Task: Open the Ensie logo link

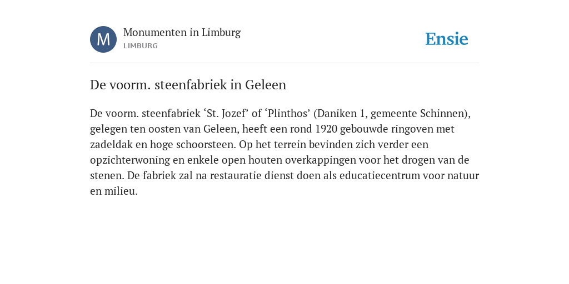Action: coord(447,39)
